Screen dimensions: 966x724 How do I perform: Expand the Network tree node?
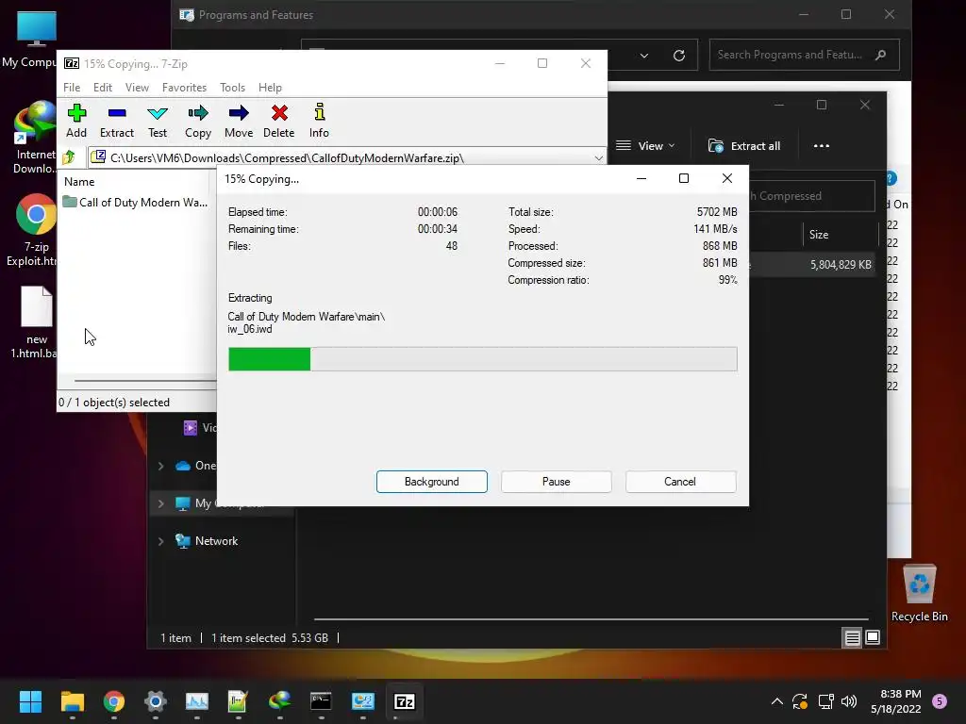[160, 541]
